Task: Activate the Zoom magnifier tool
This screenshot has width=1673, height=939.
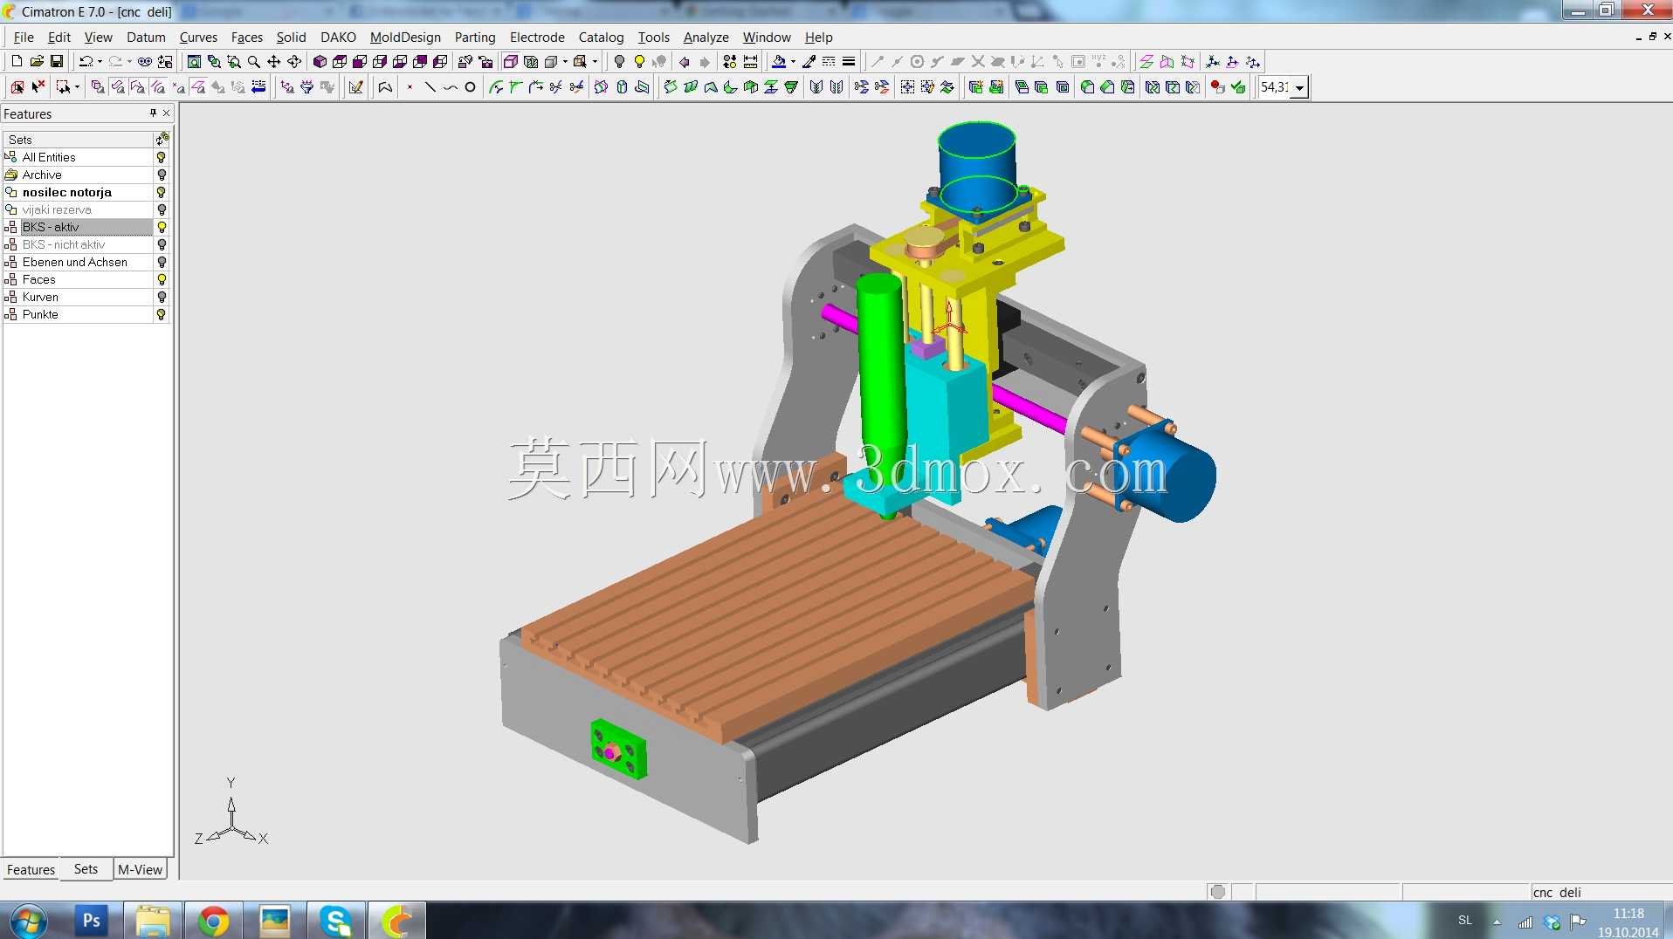Action: point(254,61)
